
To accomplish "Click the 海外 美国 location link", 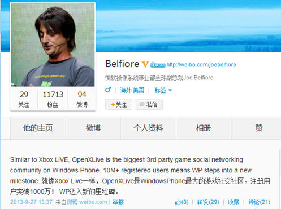I will pos(132,90).
